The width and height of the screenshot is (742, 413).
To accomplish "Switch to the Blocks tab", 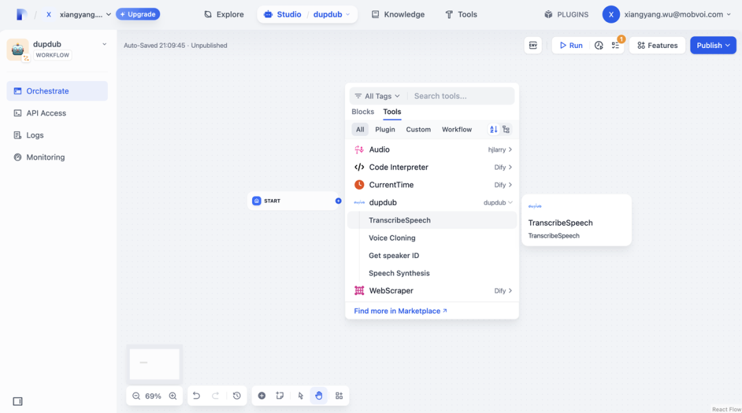I will pos(363,112).
